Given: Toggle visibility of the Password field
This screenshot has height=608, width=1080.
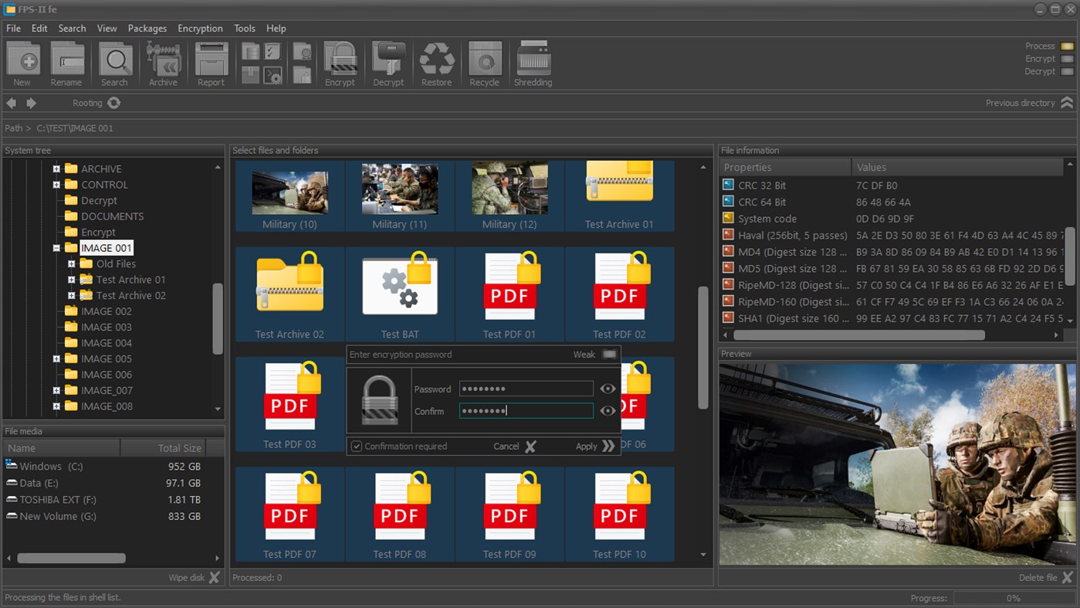Looking at the screenshot, I should click(x=608, y=389).
